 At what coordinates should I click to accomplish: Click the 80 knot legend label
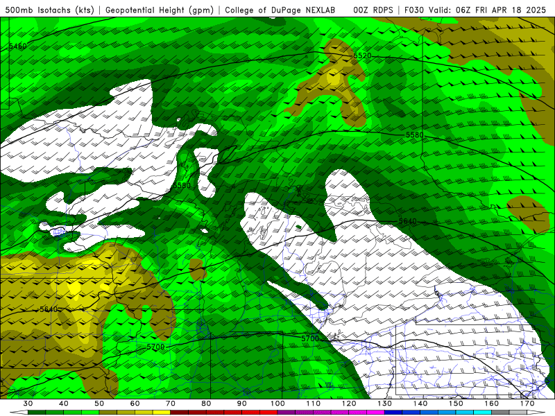click(x=206, y=404)
